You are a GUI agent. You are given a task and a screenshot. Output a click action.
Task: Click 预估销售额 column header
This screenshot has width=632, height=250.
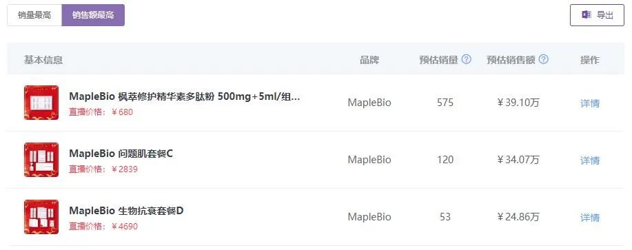tap(511, 60)
